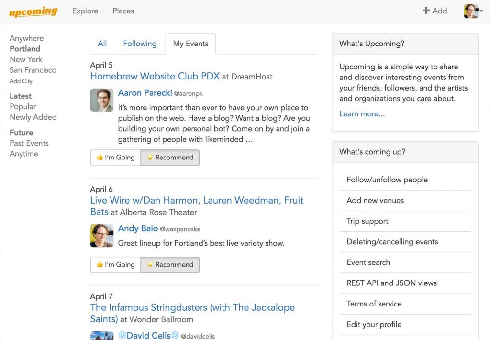The height and width of the screenshot is (340, 490).
Task: Open the DreamHost venue page
Action: click(252, 77)
